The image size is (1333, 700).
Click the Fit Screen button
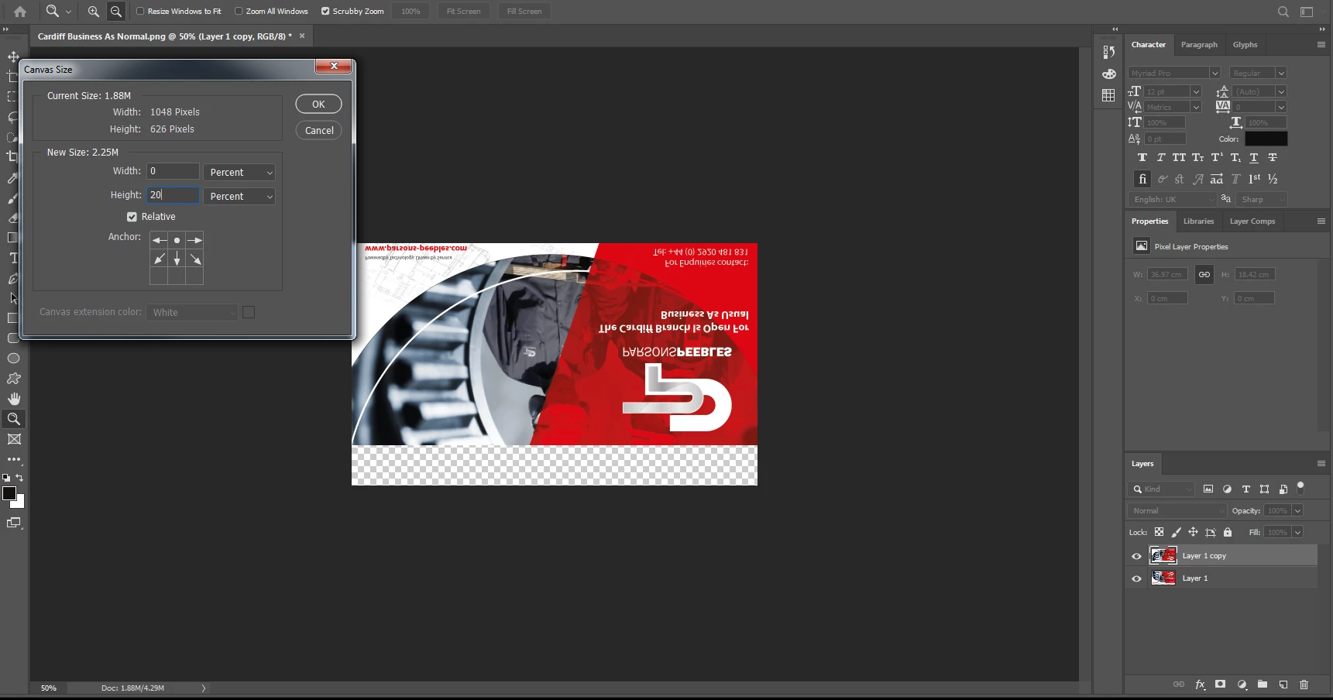(463, 12)
